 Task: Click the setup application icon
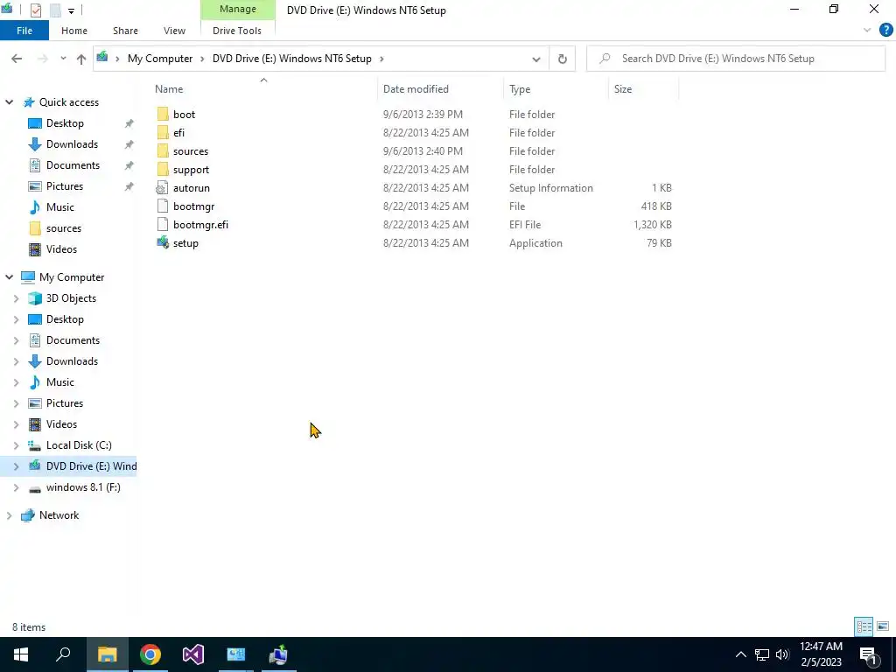[163, 243]
